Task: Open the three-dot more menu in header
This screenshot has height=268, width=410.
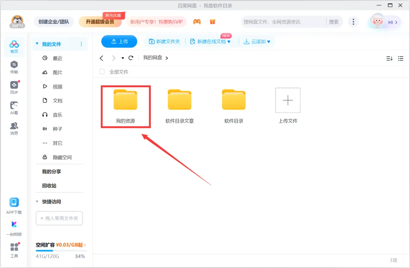Action: coord(353,22)
